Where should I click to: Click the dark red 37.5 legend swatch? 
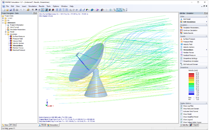click(x=191, y=74)
